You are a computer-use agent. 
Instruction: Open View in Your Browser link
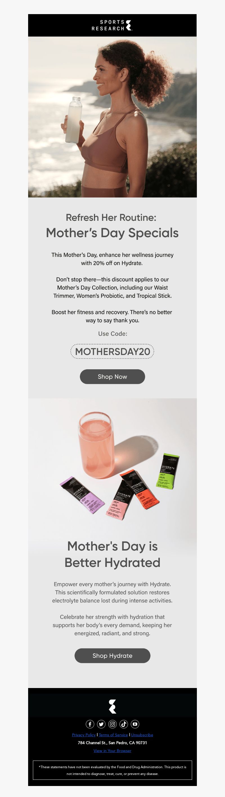112,751
